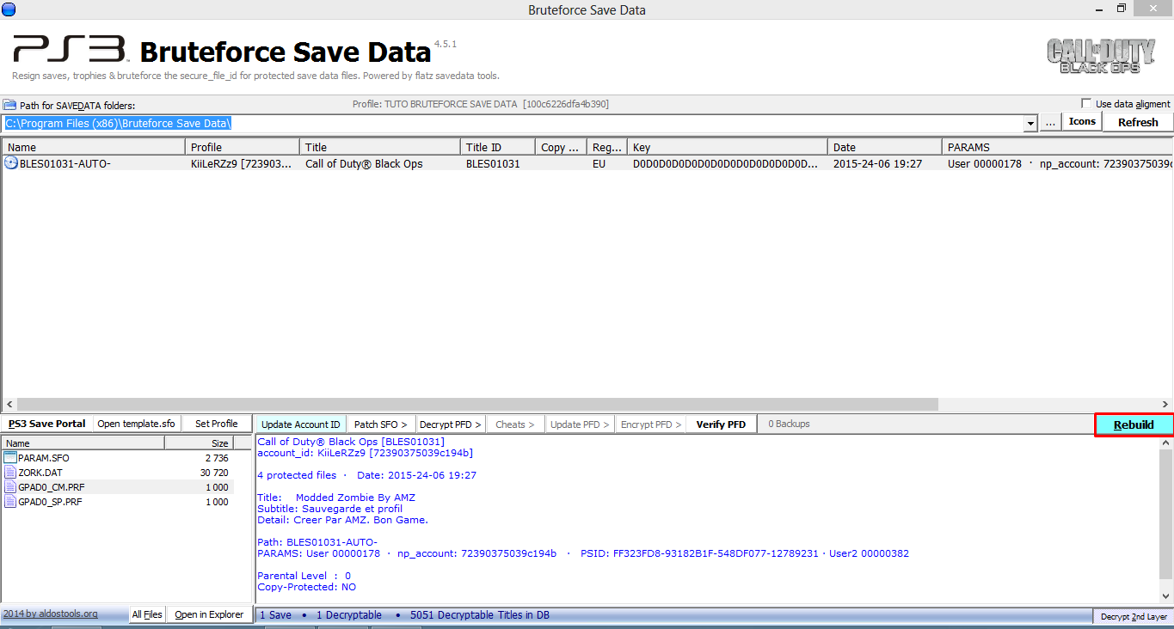1174x629 pixels.
Task: Click the info pane scroll-down arrow
Action: (x=1165, y=596)
